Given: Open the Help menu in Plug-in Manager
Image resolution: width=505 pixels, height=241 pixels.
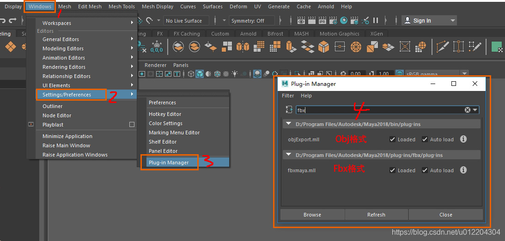Looking at the screenshot, I should point(306,96).
